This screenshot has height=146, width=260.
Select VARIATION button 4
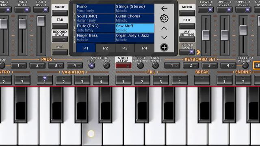tap(101, 80)
